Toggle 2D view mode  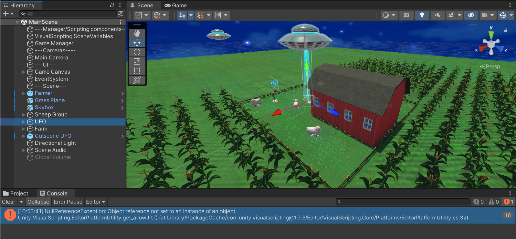(x=406, y=15)
